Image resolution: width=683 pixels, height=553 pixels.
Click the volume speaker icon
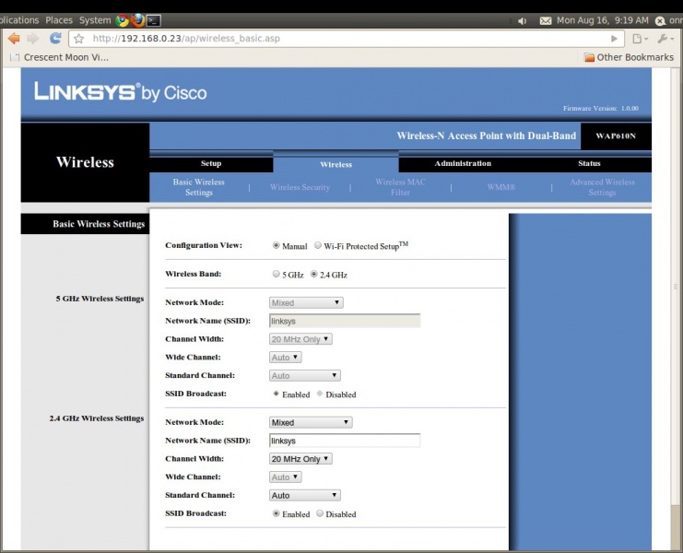(x=523, y=20)
